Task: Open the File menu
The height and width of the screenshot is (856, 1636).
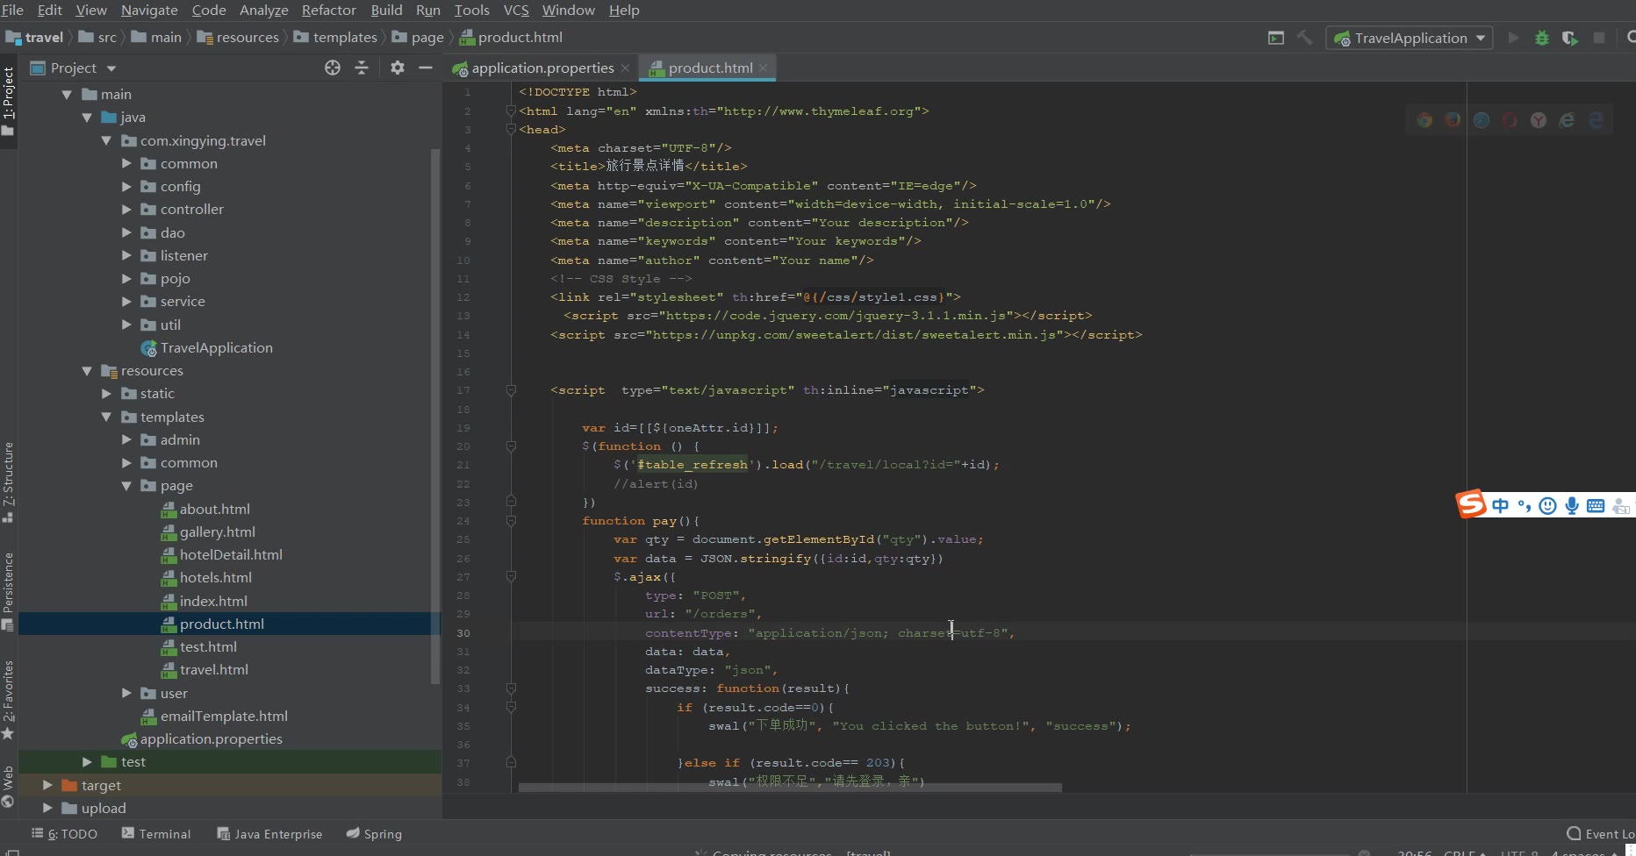Action: tap(12, 10)
